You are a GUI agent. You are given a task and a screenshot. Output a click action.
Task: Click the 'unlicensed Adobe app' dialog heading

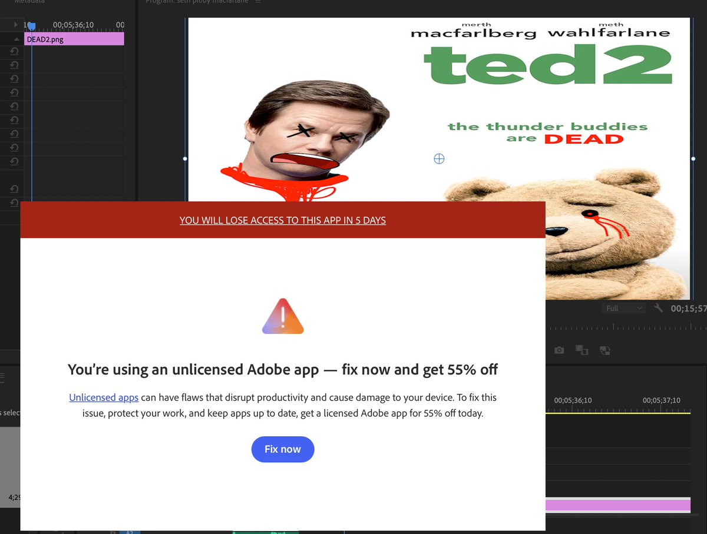283,370
